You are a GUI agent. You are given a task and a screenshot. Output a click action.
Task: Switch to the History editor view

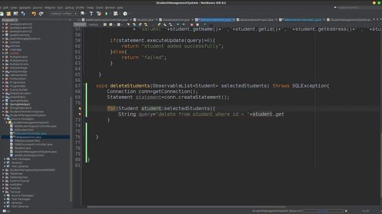tap(93, 24)
